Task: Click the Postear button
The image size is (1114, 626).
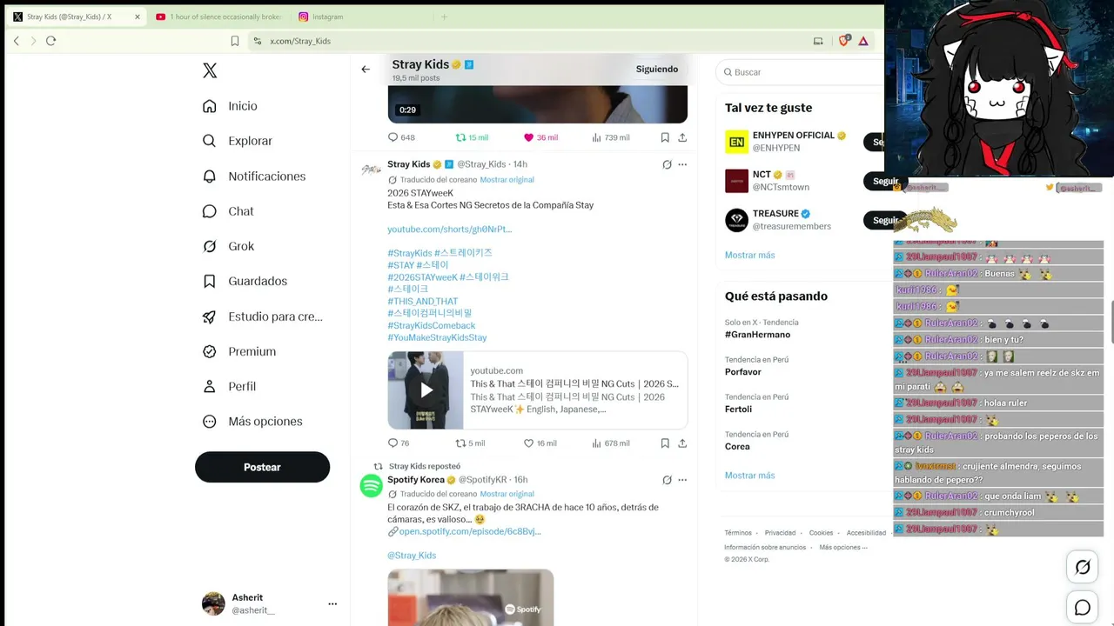Action: (x=262, y=467)
